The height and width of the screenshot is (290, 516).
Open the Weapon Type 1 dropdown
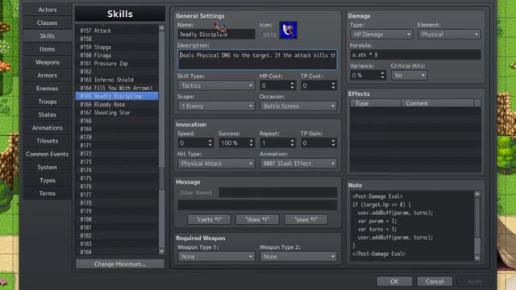(x=216, y=256)
